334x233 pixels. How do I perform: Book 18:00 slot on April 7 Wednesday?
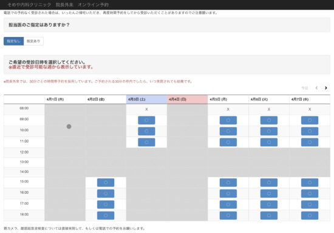coord(310,215)
